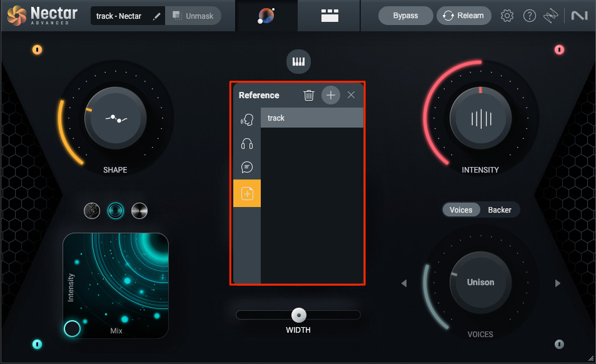Delete the reference with the trash icon

(309, 95)
